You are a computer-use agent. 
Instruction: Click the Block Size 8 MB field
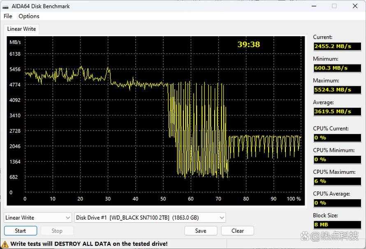[337, 225]
